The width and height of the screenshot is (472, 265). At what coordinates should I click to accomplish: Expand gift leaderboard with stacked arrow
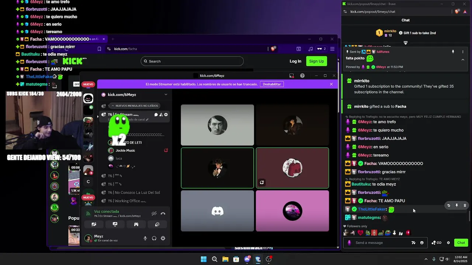point(405,43)
